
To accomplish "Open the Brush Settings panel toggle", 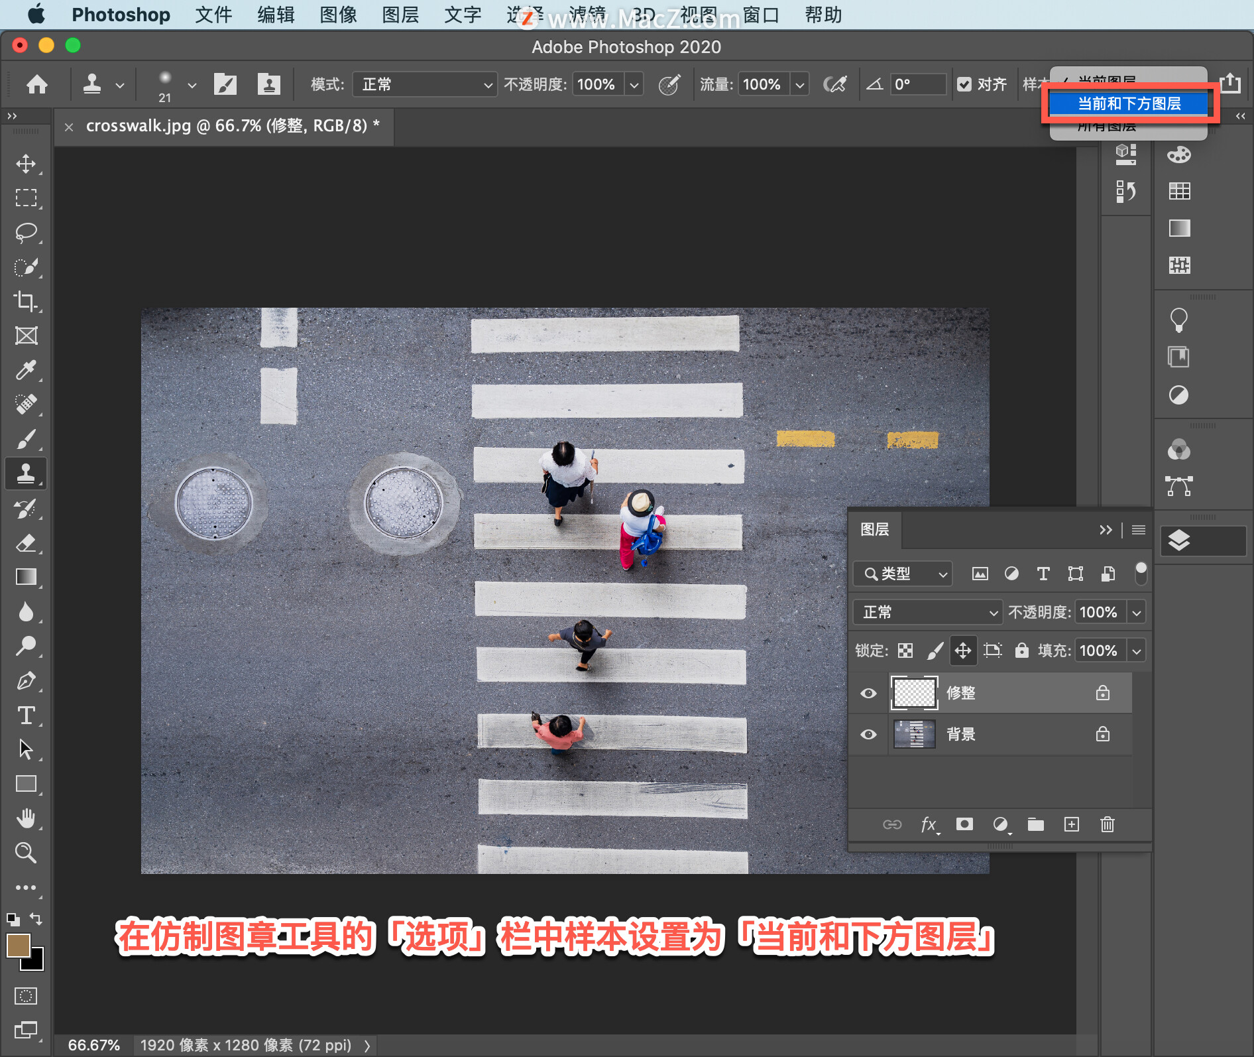I will [x=225, y=84].
